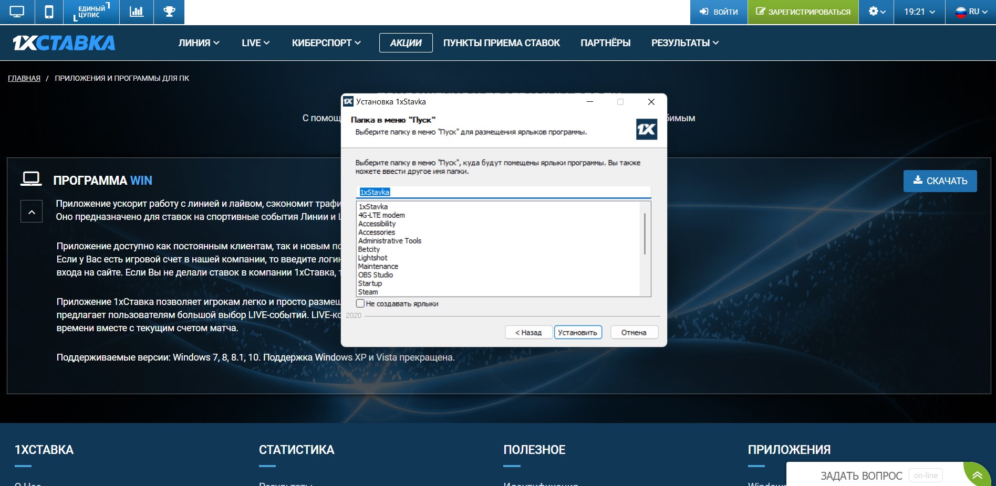The image size is (996, 486).
Task: Select 4G-LTE modem folder
Action: point(381,215)
